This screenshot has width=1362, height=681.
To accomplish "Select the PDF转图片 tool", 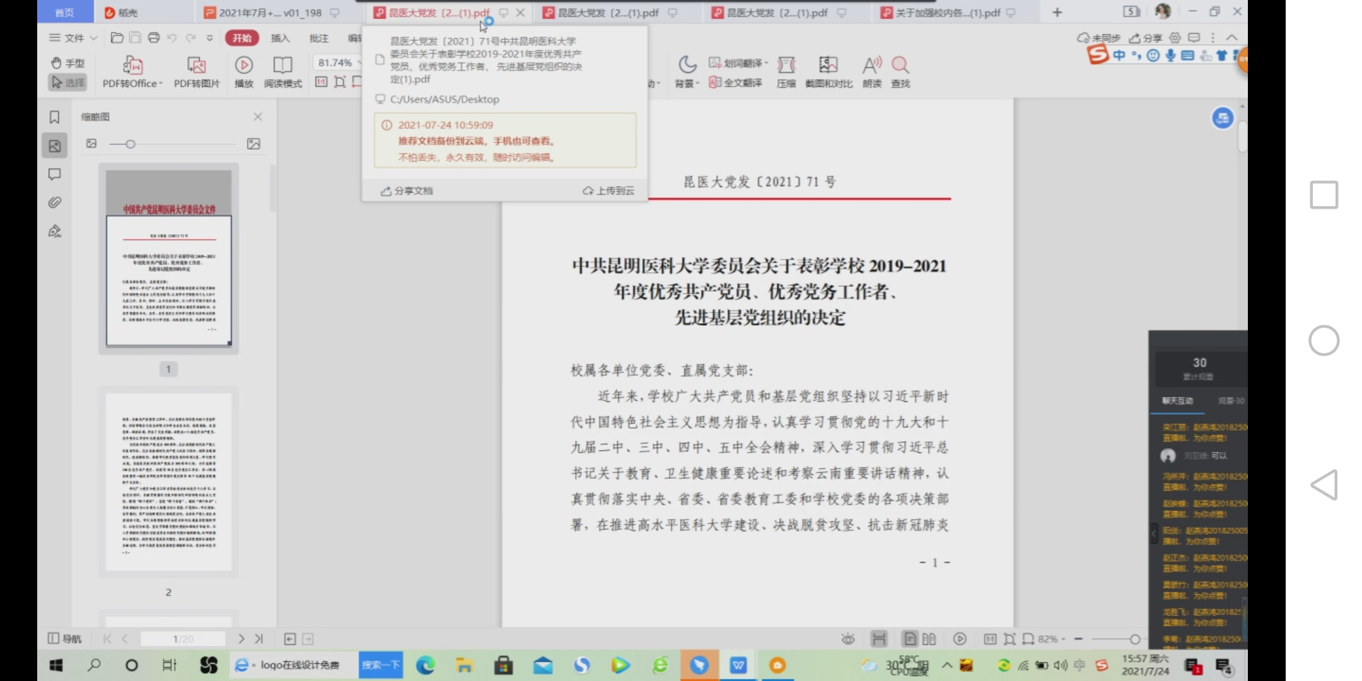I will tap(196, 71).
